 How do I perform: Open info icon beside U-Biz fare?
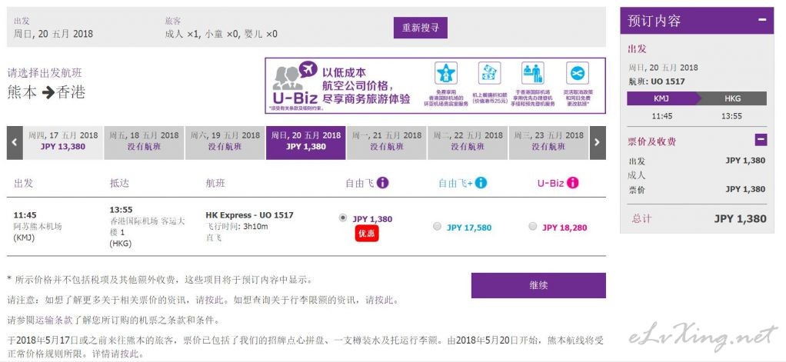[573, 183]
